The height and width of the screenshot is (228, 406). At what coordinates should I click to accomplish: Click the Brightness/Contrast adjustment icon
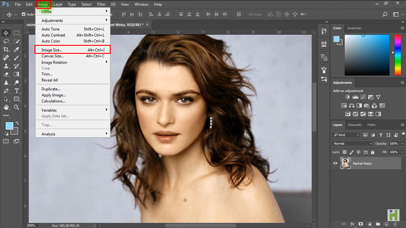click(x=347, y=97)
